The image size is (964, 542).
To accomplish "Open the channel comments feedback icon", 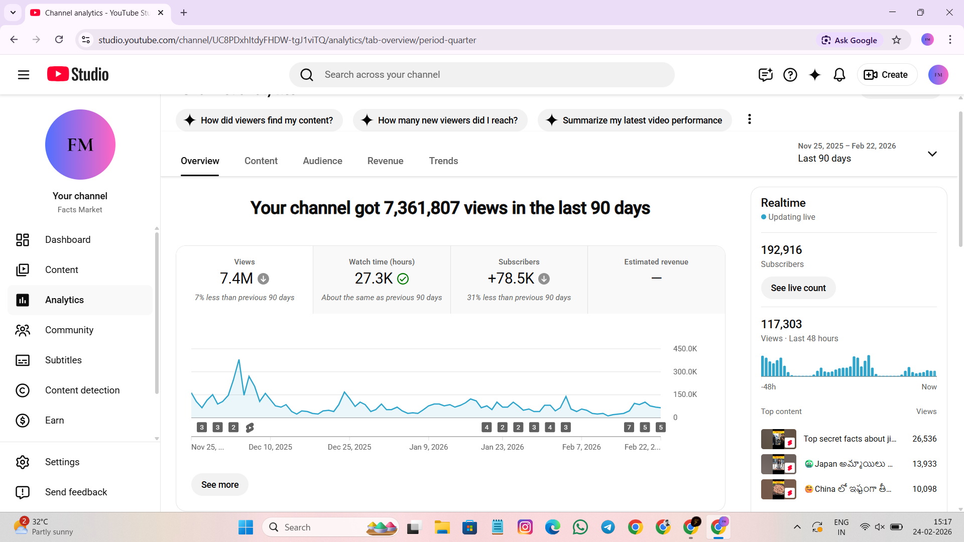I will point(765,75).
